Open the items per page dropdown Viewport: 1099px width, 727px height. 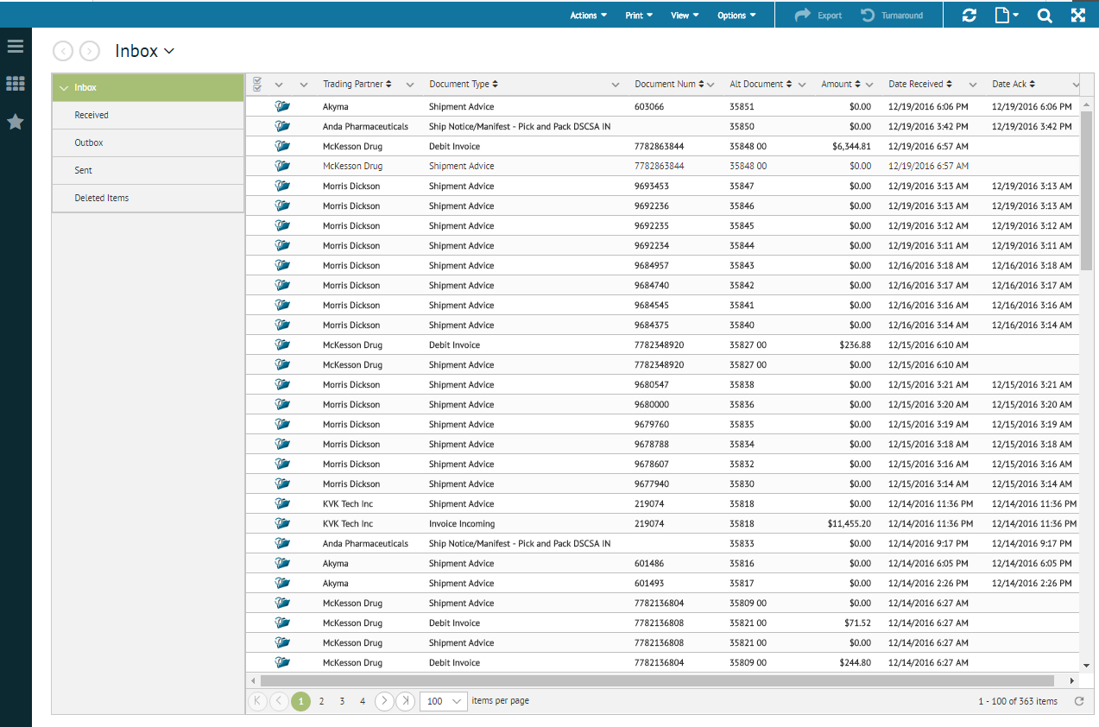[443, 701]
